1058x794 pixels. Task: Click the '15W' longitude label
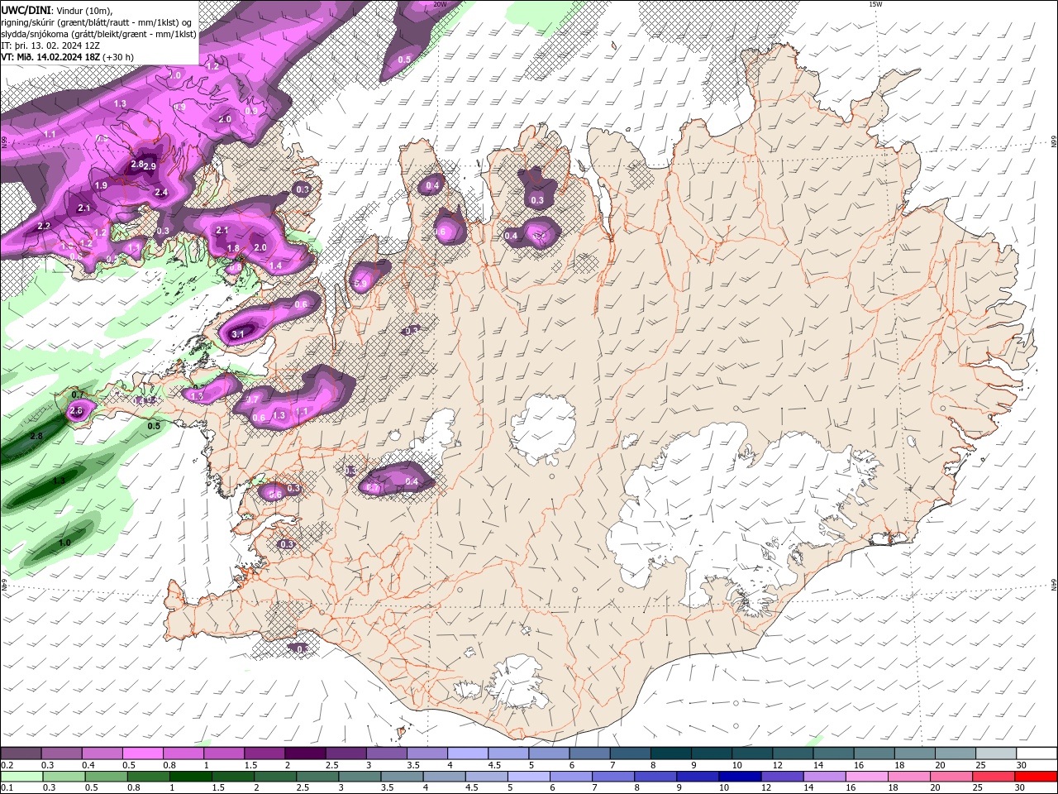(x=875, y=4)
